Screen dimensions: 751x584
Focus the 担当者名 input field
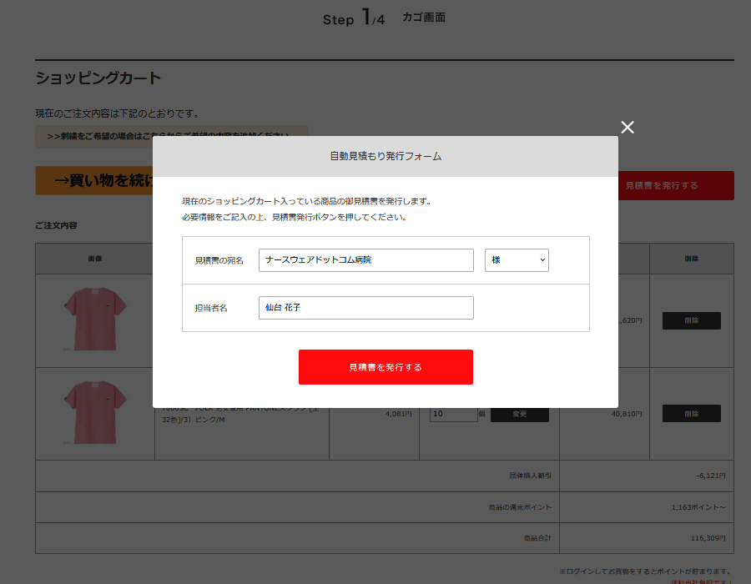tap(366, 308)
